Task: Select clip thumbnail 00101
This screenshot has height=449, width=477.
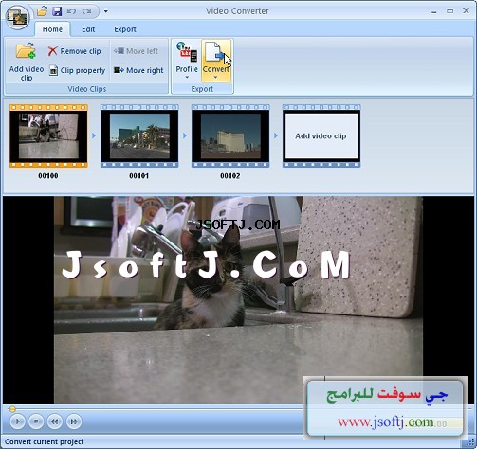Action: (139, 135)
